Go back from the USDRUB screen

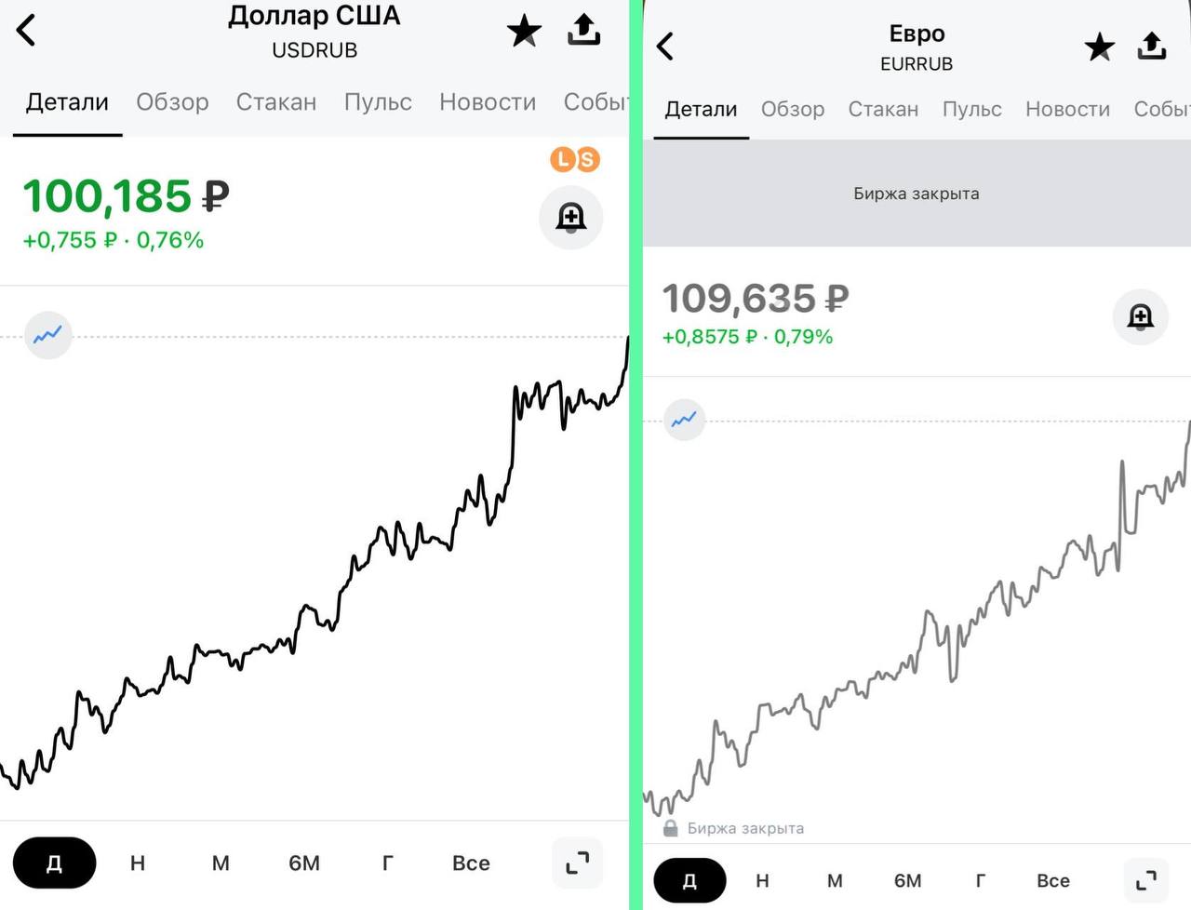point(26,30)
